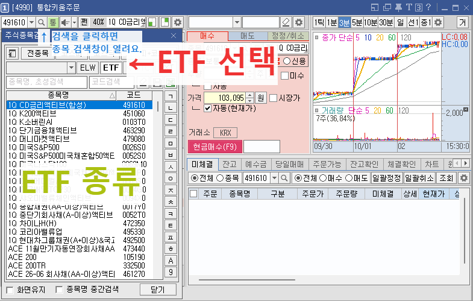Click the 편 edit button in toolbar
Screen dimensions: 473x301
click(84, 22)
